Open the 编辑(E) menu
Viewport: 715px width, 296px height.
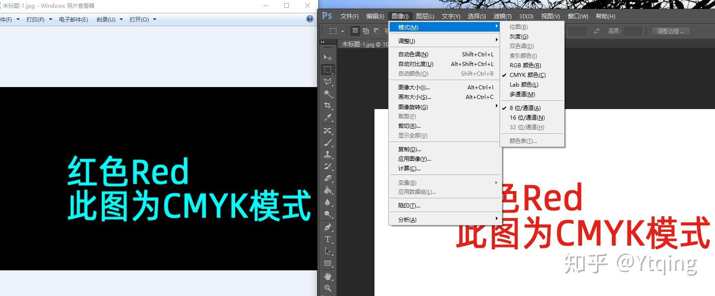click(x=375, y=16)
